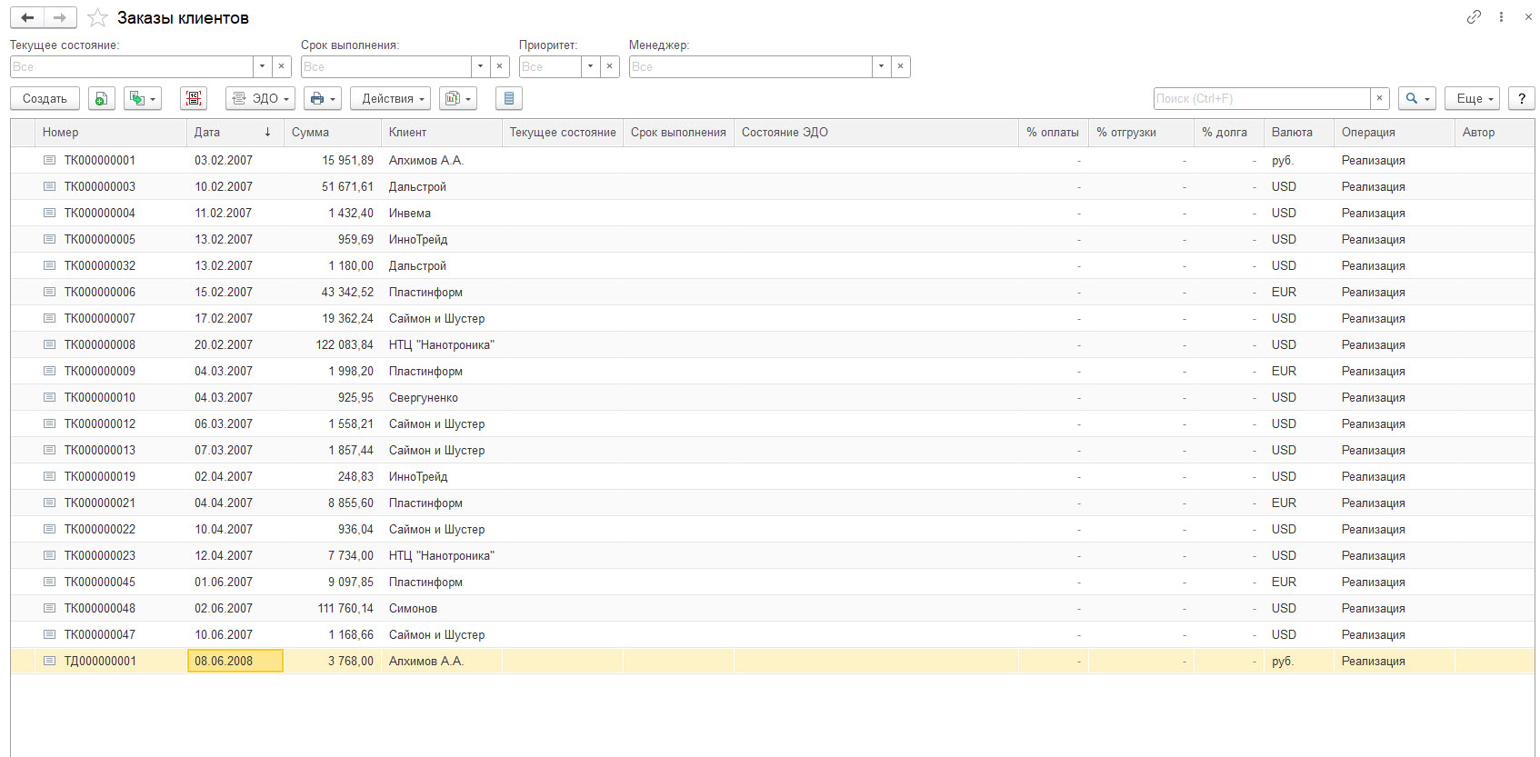This screenshot has width=1540, height=757.
Task: Click the list settings blue lines icon
Action: (509, 98)
